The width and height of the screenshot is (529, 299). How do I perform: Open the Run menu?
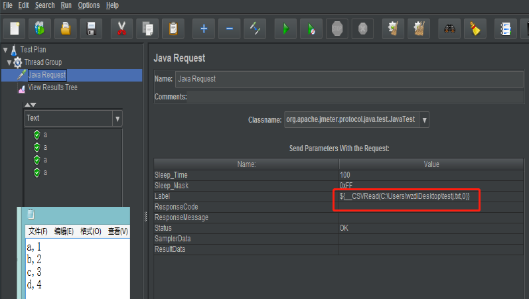[x=66, y=5]
